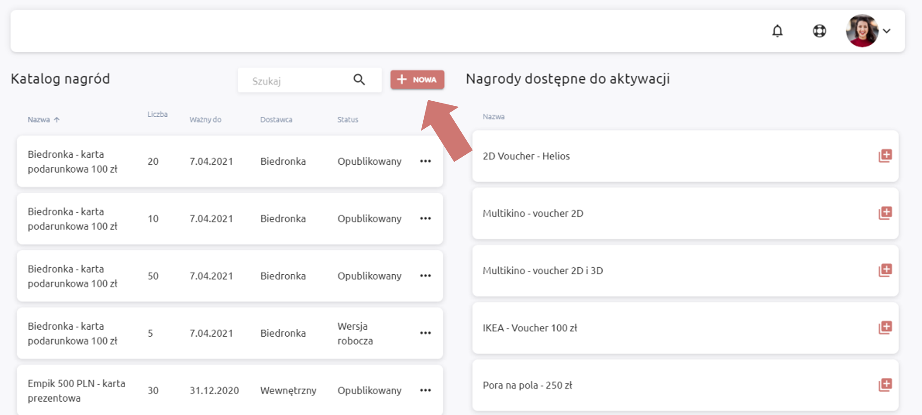The width and height of the screenshot is (922, 415).
Task: Sort catalog by the Liczba column
Action: [157, 114]
